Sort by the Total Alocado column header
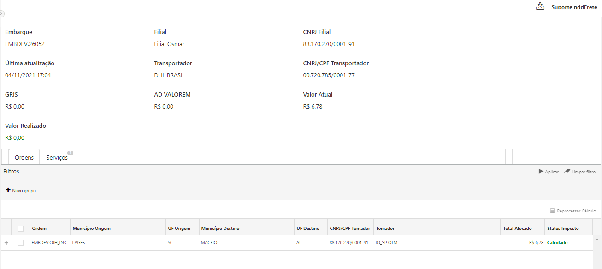The width and height of the screenshot is (602, 269). (x=517, y=229)
